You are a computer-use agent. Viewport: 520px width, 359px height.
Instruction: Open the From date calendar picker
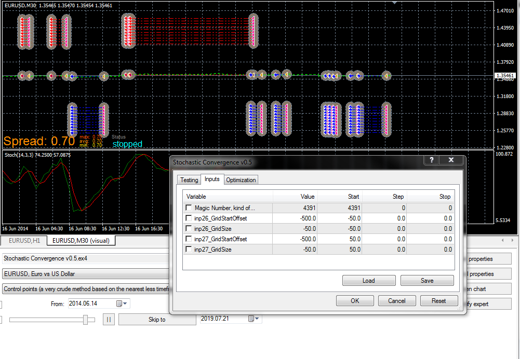(122, 303)
